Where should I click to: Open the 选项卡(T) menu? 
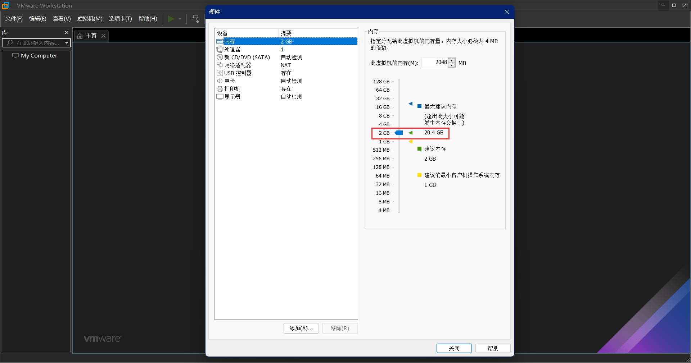pos(120,19)
